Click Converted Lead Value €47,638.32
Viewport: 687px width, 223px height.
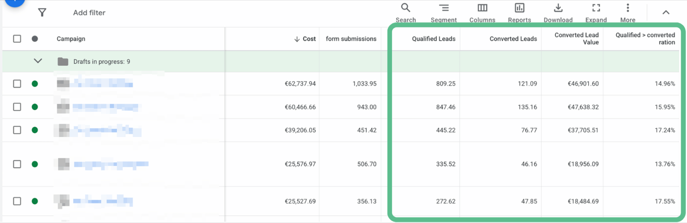pyautogui.click(x=583, y=107)
